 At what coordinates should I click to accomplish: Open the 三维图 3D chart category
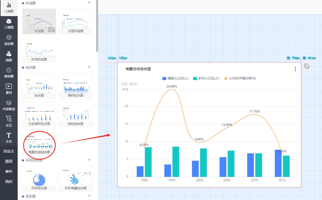[9, 24]
